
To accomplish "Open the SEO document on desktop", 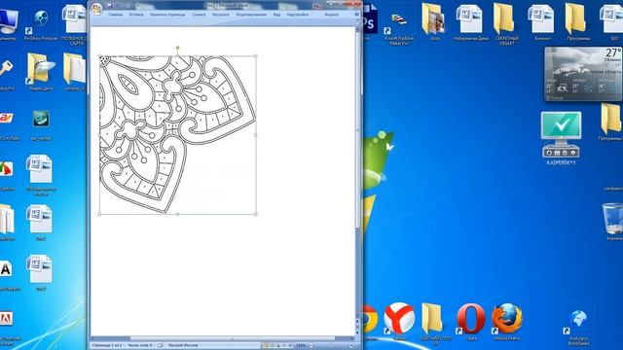I will click(x=613, y=21).
